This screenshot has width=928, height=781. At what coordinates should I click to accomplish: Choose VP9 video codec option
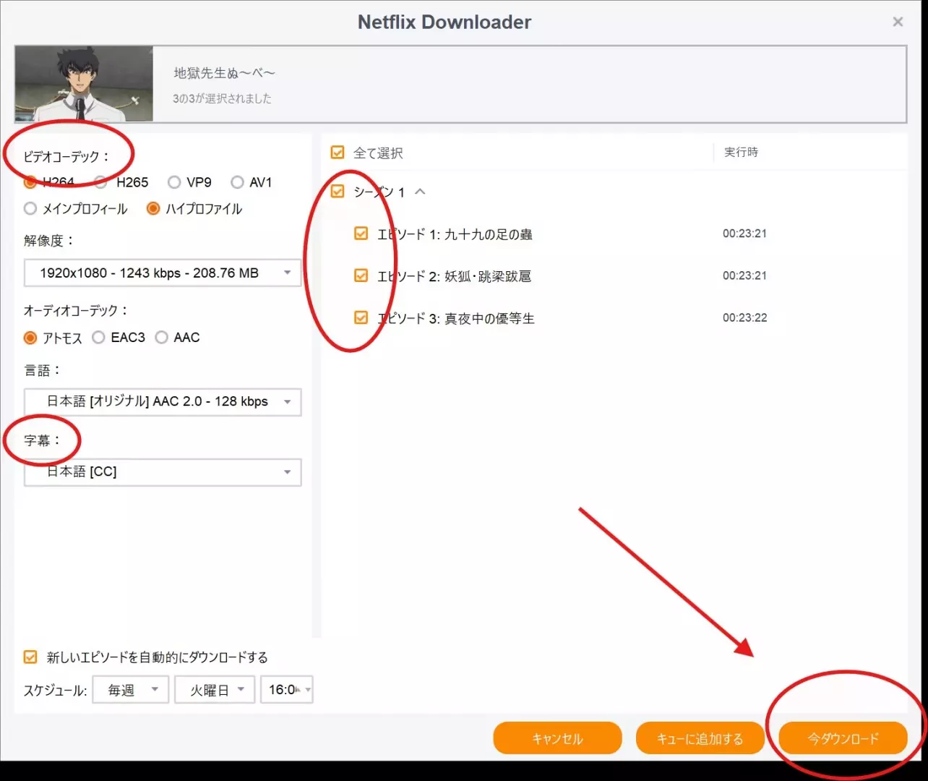(x=174, y=182)
